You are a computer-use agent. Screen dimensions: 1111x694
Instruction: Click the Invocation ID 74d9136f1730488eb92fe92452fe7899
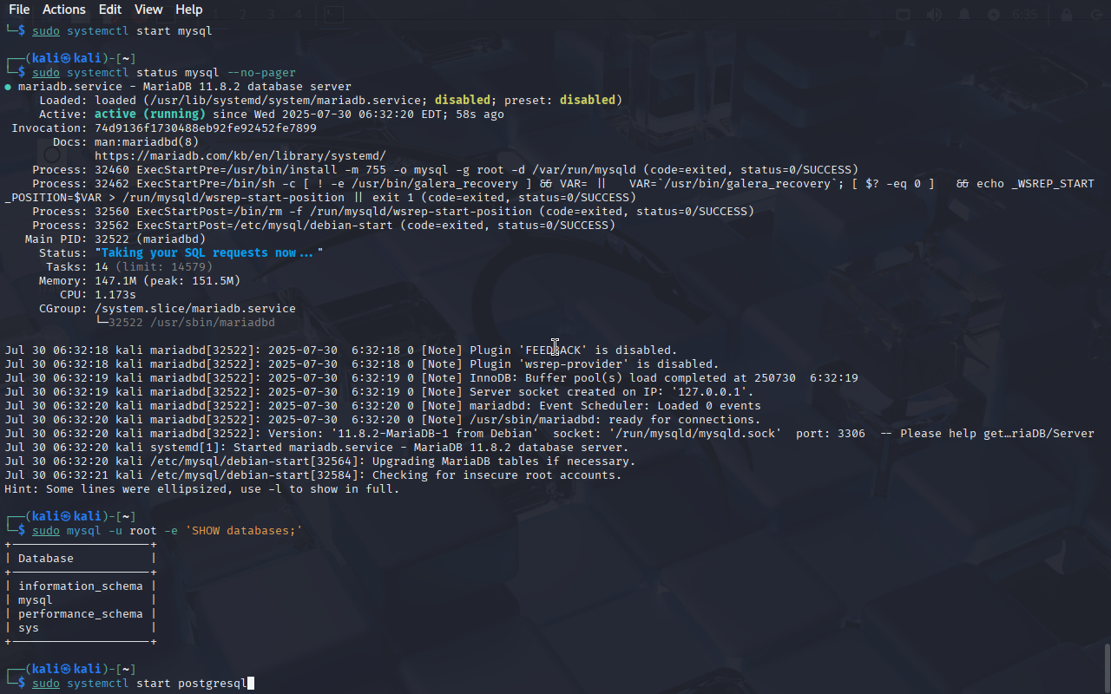tap(206, 128)
